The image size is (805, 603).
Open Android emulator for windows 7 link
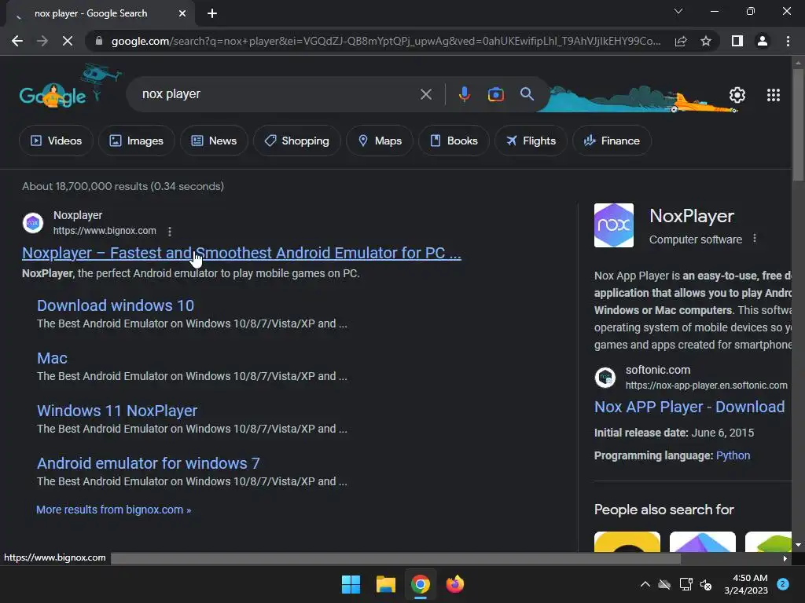149,463
